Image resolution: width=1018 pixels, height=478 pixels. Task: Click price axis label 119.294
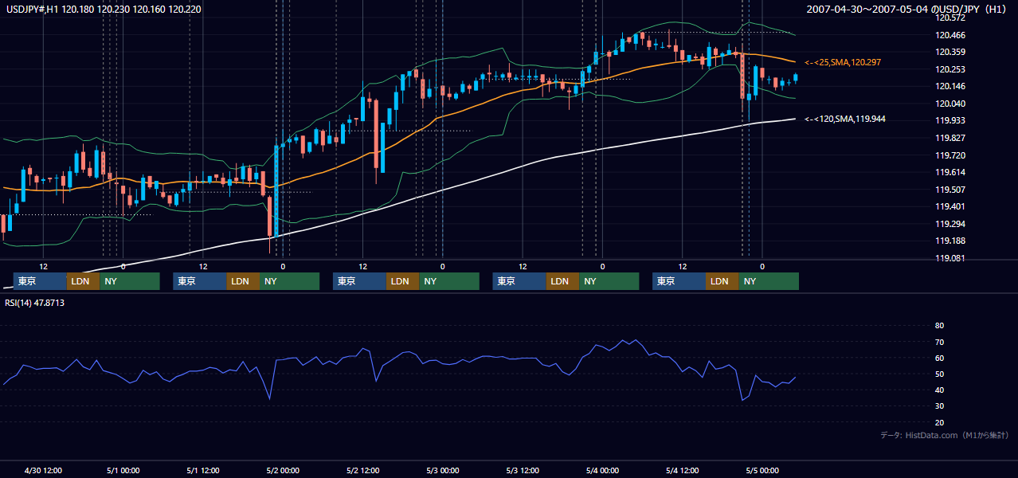(x=952, y=224)
